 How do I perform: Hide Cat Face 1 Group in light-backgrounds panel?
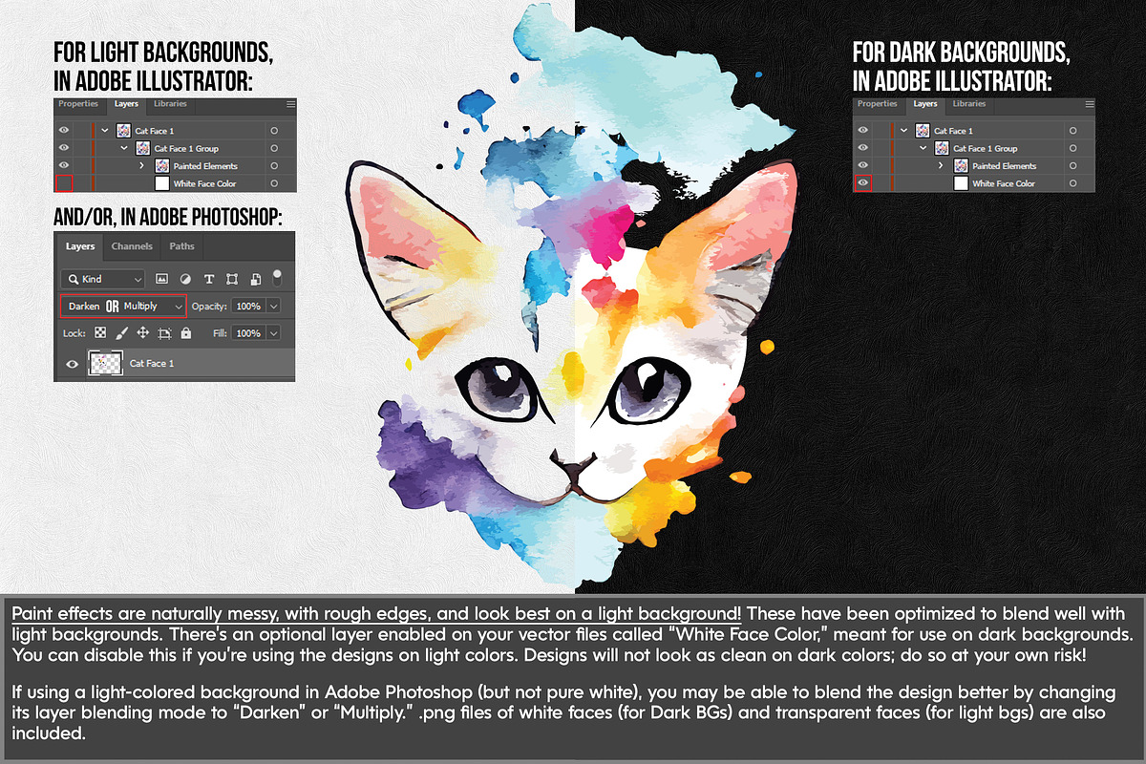click(x=64, y=148)
